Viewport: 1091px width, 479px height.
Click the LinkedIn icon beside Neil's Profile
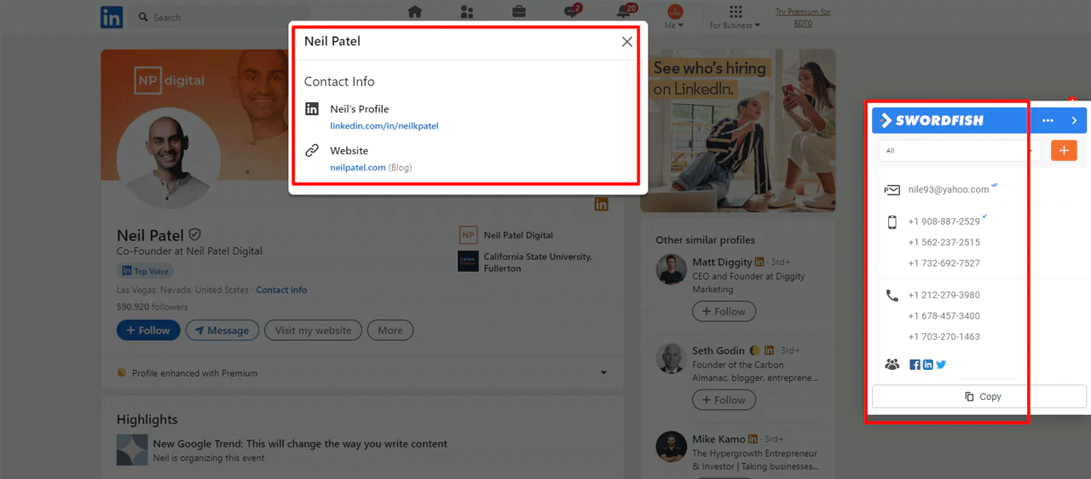coord(312,109)
